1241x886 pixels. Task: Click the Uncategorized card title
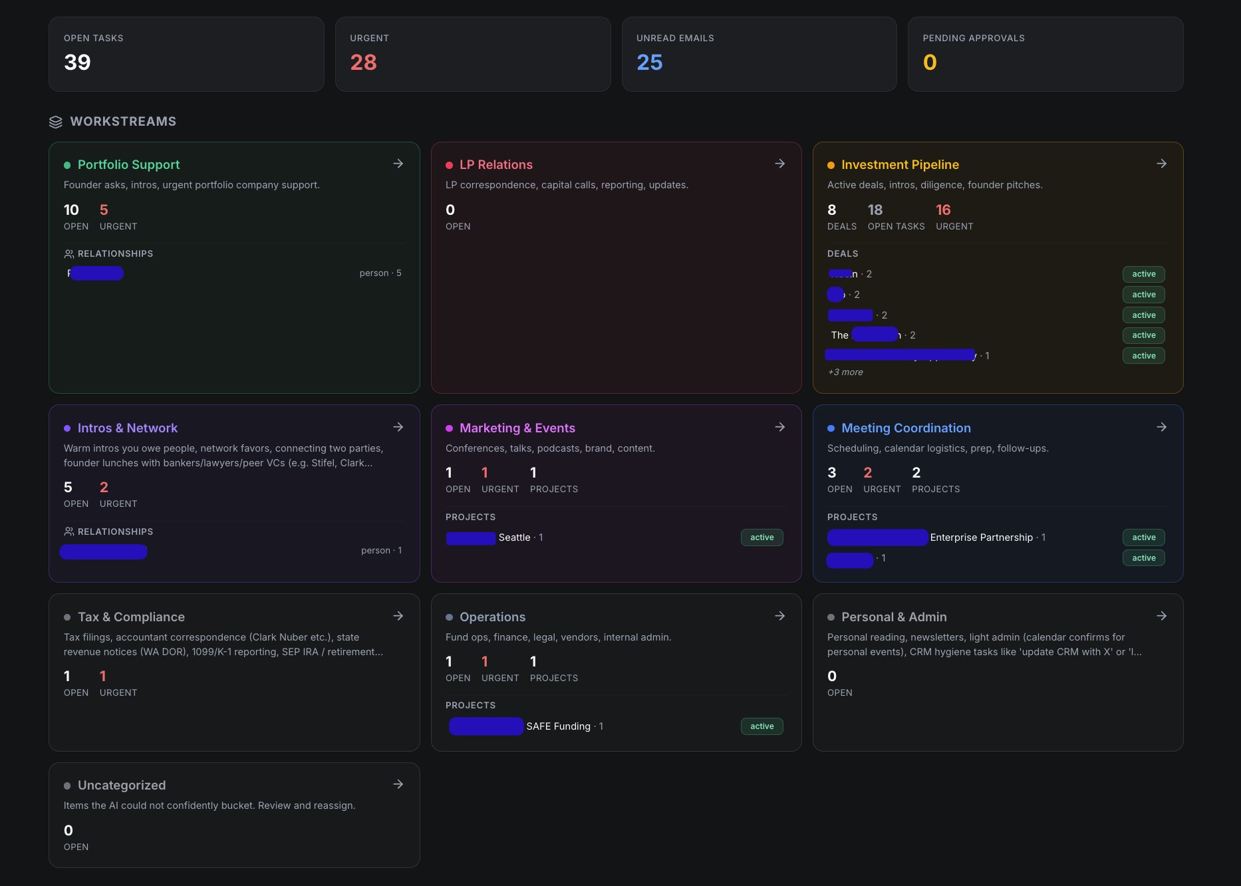coord(122,785)
